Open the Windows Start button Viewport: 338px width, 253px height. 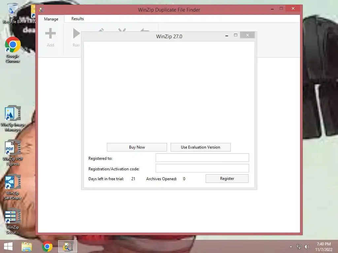click(8, 246)
